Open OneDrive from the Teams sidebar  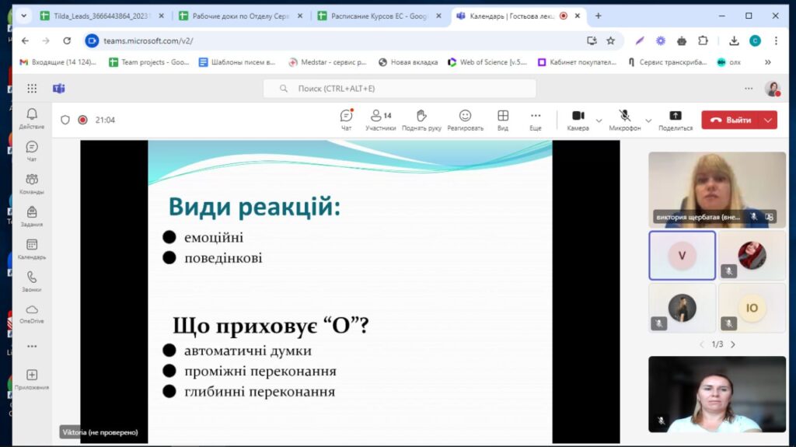point(32,313)
